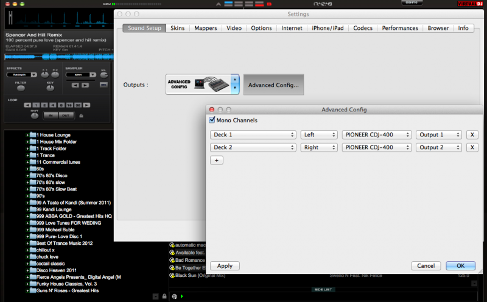
Task: Add a new channel row with plus button
Action: point(216,160)
